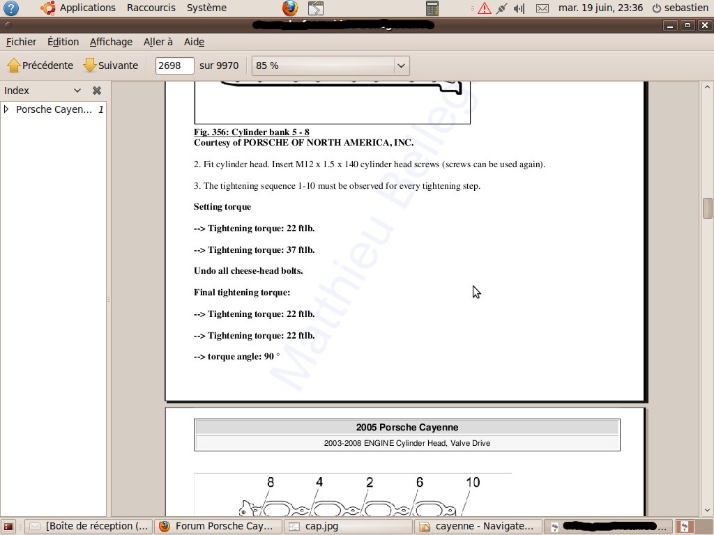Screen dimensions: 714x535
Task: Click the '3. The tightening sequence 1-10' sentence
Action: pos(337,185)
